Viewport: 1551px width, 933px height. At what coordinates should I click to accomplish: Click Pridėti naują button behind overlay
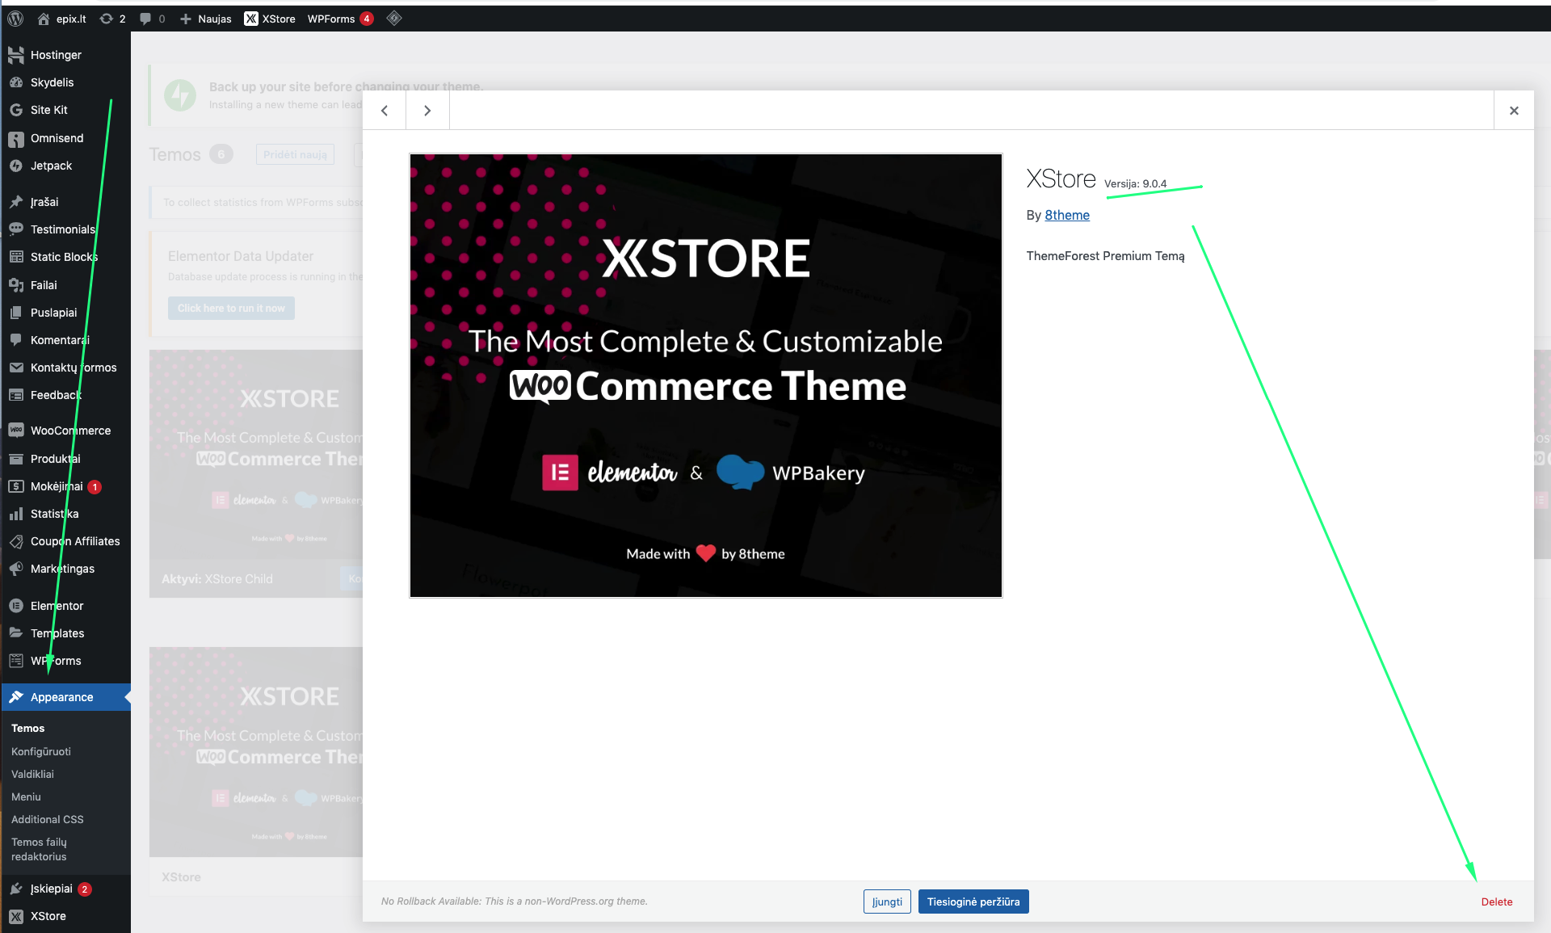click(295, 154)
